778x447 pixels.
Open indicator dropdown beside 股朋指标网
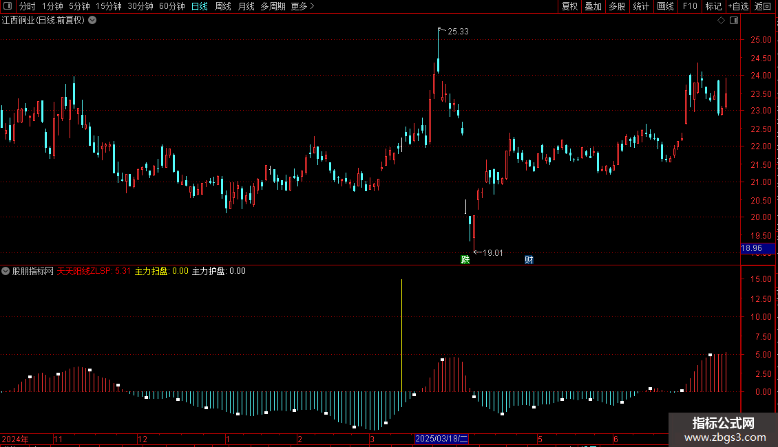pos(6,271)
